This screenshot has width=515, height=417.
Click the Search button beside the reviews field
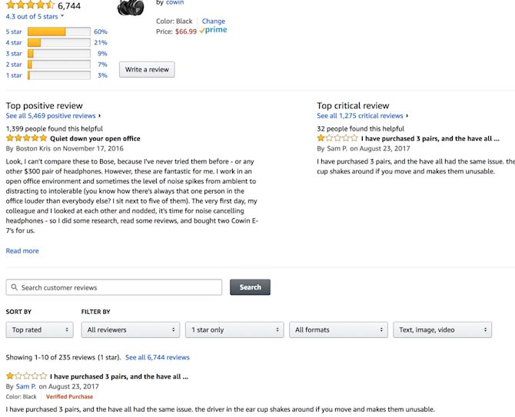pyautogui.click(x=250, y=287)
